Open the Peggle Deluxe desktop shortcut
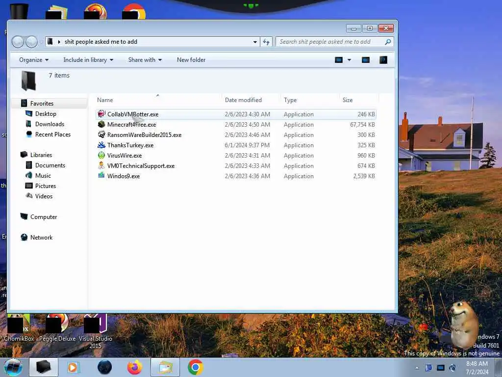The width and height of the screenshot is (502, 377). (57, 327)
